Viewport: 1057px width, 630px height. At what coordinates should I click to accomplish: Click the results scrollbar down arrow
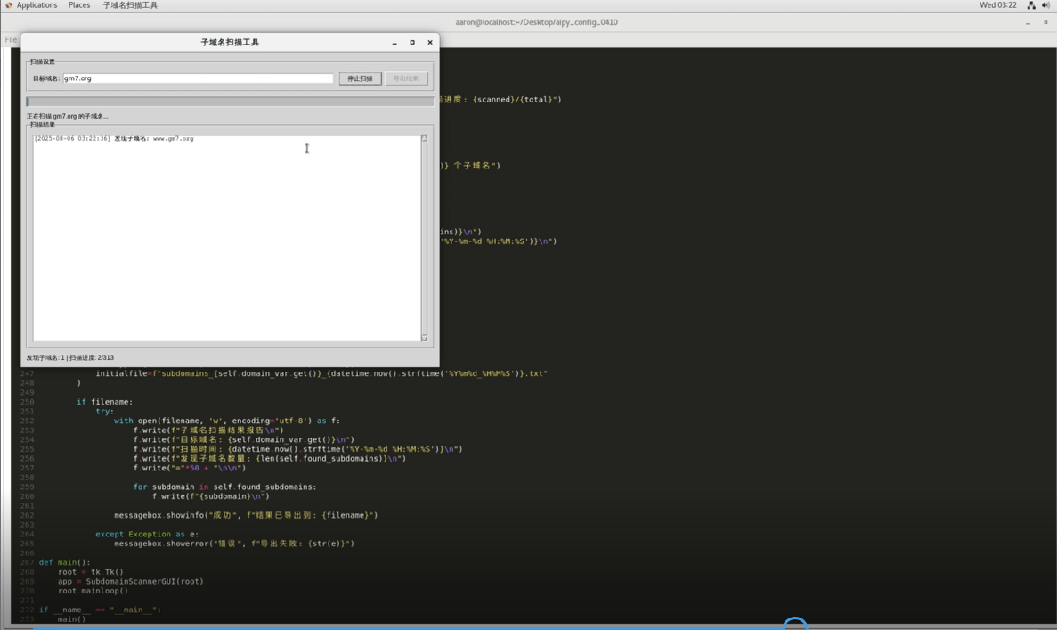coord(424,338)
